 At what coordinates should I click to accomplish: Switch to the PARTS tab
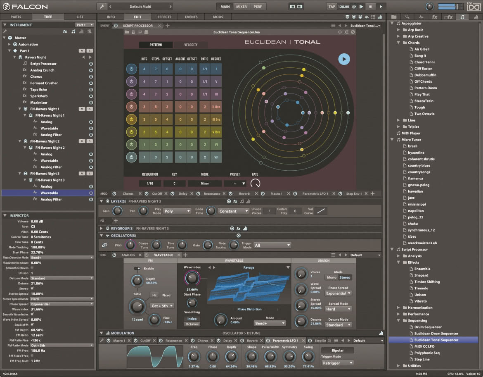tap(16, 17)
